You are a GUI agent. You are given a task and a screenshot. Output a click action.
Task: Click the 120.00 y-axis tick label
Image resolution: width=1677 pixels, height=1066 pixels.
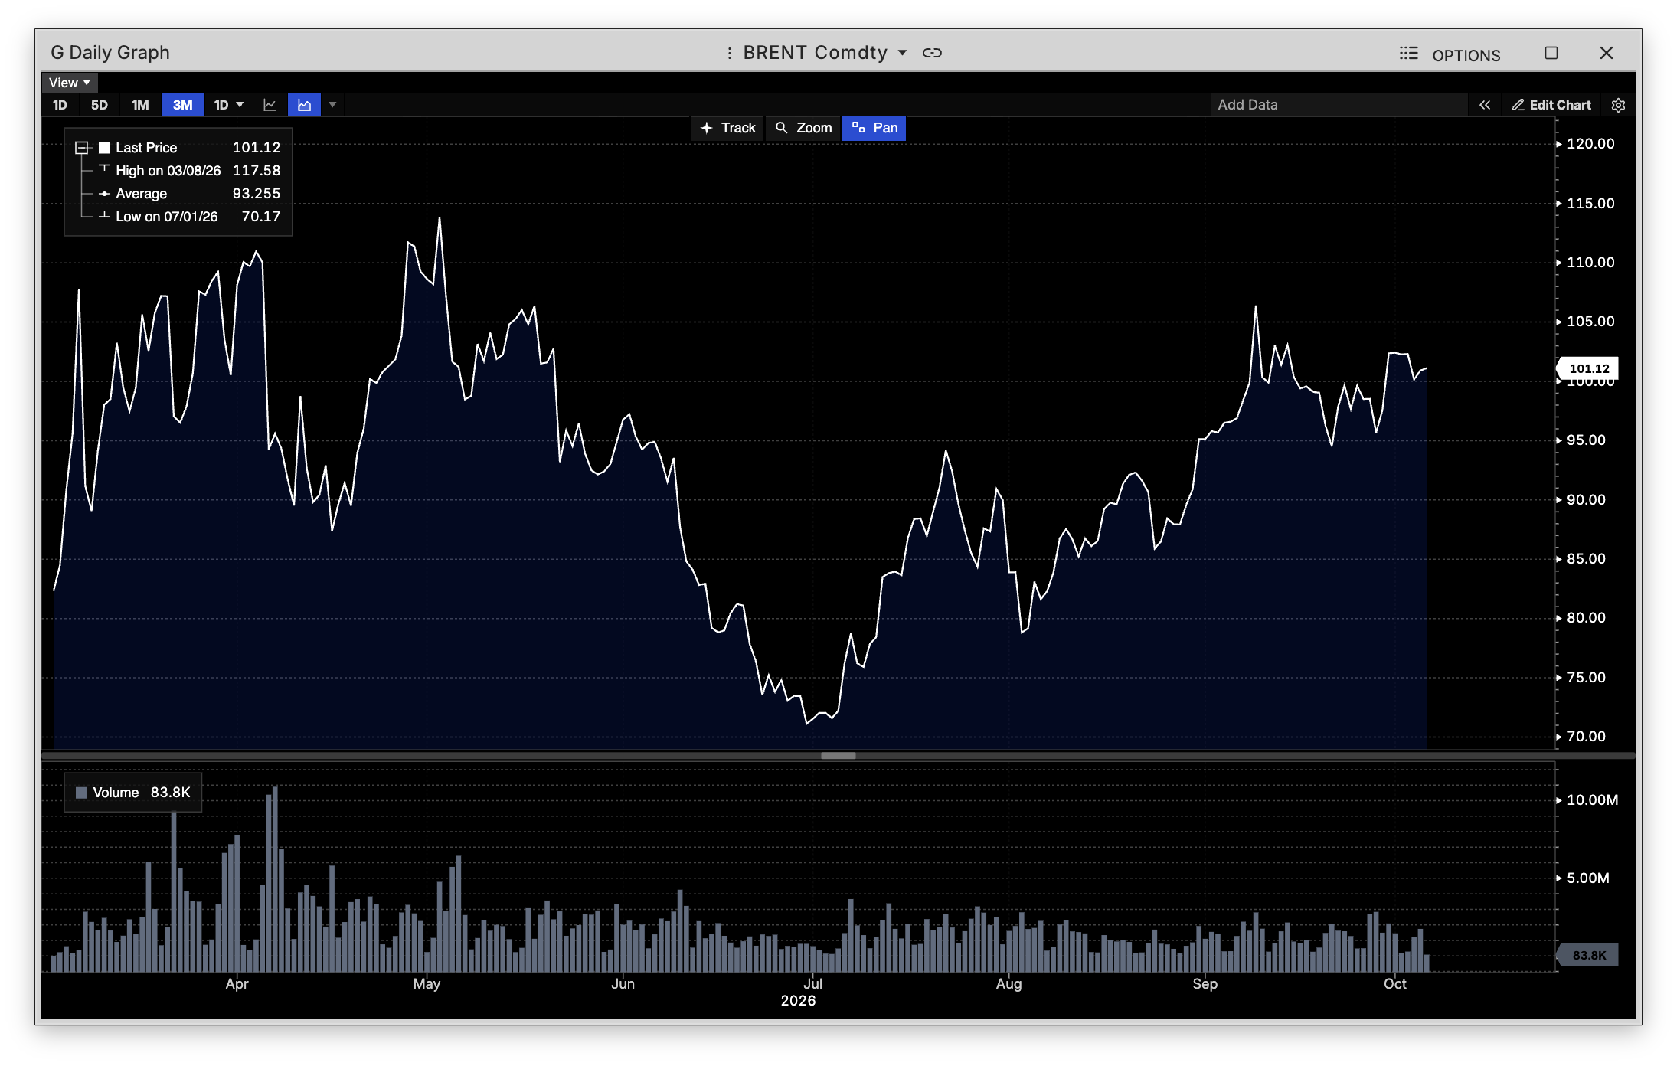(1590, 144)
